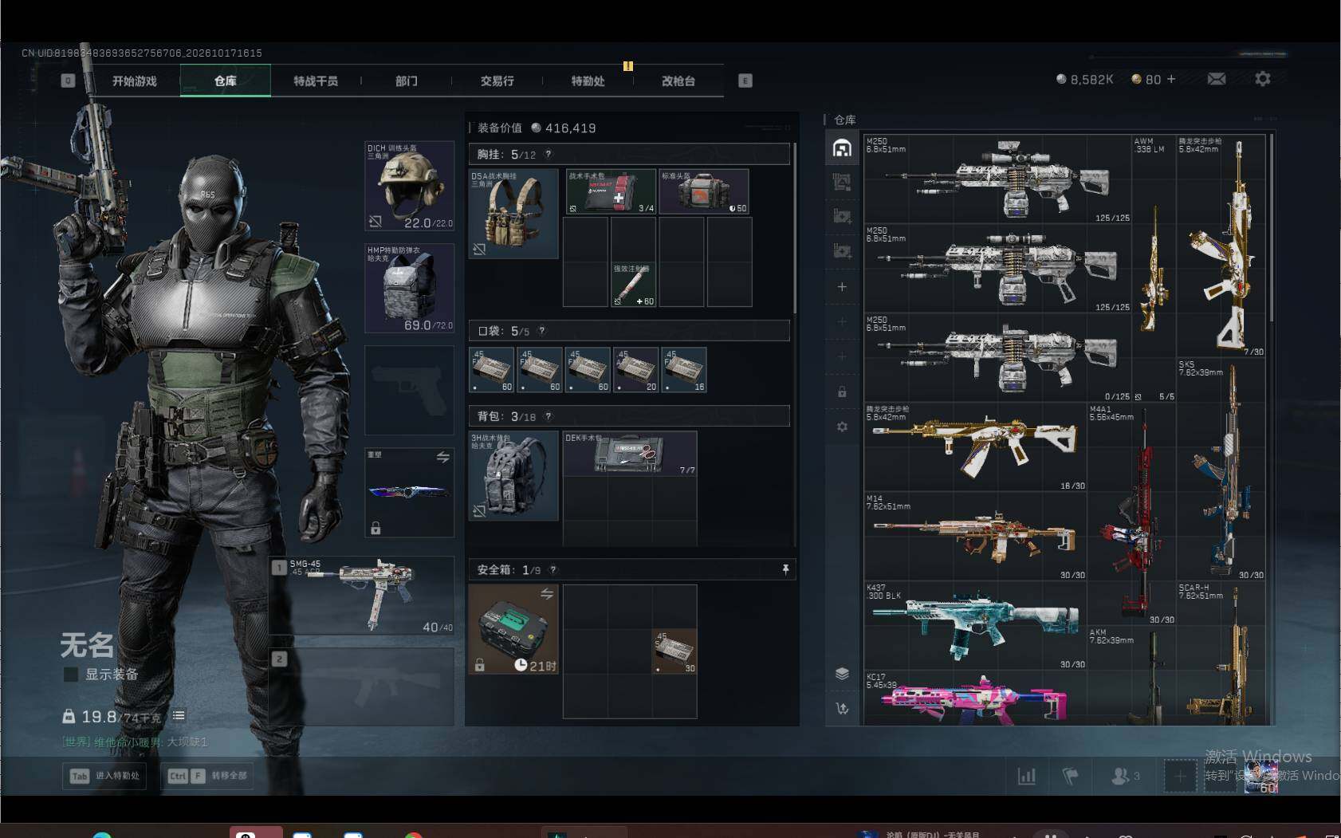Screen dimensions: 1341x838
Task: Select the 强效注射器 item
Action: point(634,285)
